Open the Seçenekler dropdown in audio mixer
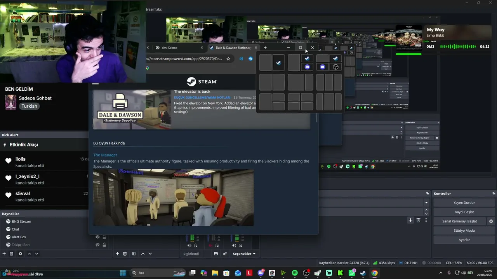 click(x=244, y=254)
